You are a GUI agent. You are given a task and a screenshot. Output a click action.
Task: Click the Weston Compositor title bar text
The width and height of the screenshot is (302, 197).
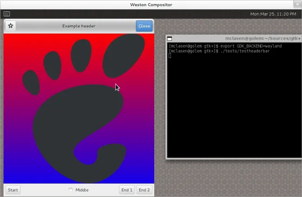coord(151,5)
